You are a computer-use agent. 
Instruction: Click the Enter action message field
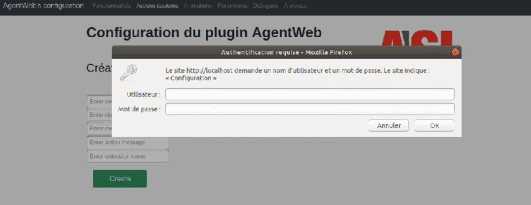click(128, 142)
